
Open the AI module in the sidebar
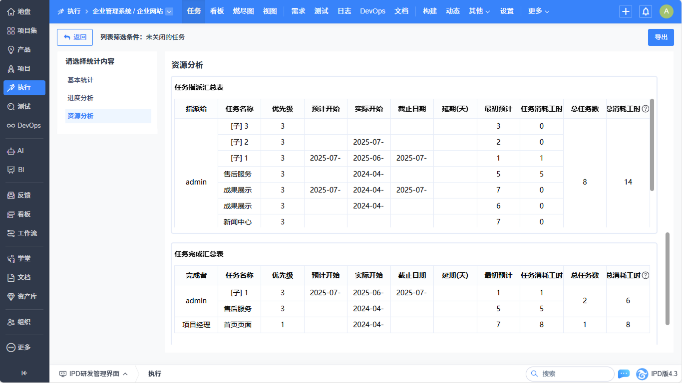(x=24, y=151)
